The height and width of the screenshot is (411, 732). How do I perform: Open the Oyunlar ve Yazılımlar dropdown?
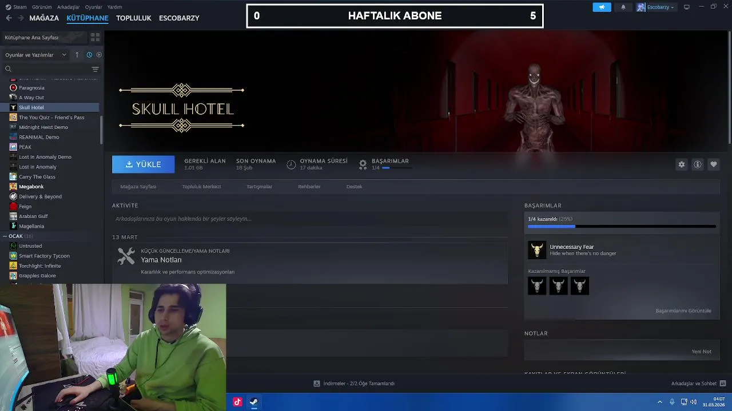[35, 55]
